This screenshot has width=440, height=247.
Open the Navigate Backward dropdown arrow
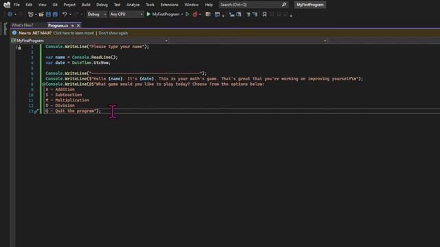click(15, 14)
